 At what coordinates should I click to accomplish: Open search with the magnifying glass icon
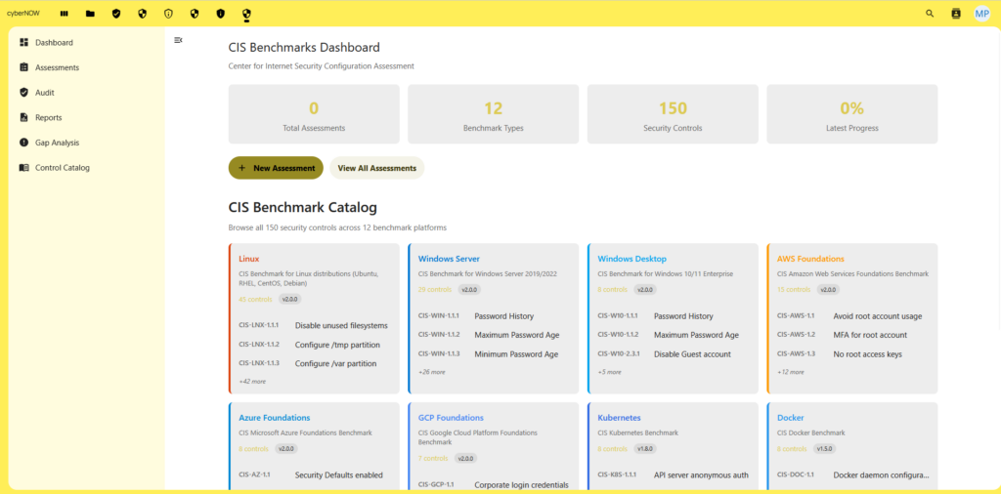click(930, 14)
